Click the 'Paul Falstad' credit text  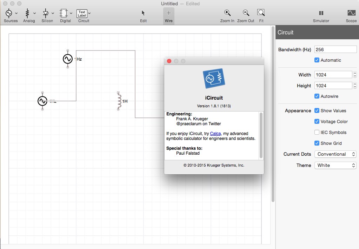pos(188,153)
